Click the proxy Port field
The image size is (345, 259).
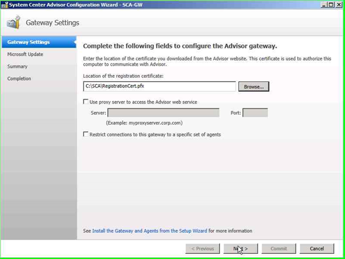[255, 113]
